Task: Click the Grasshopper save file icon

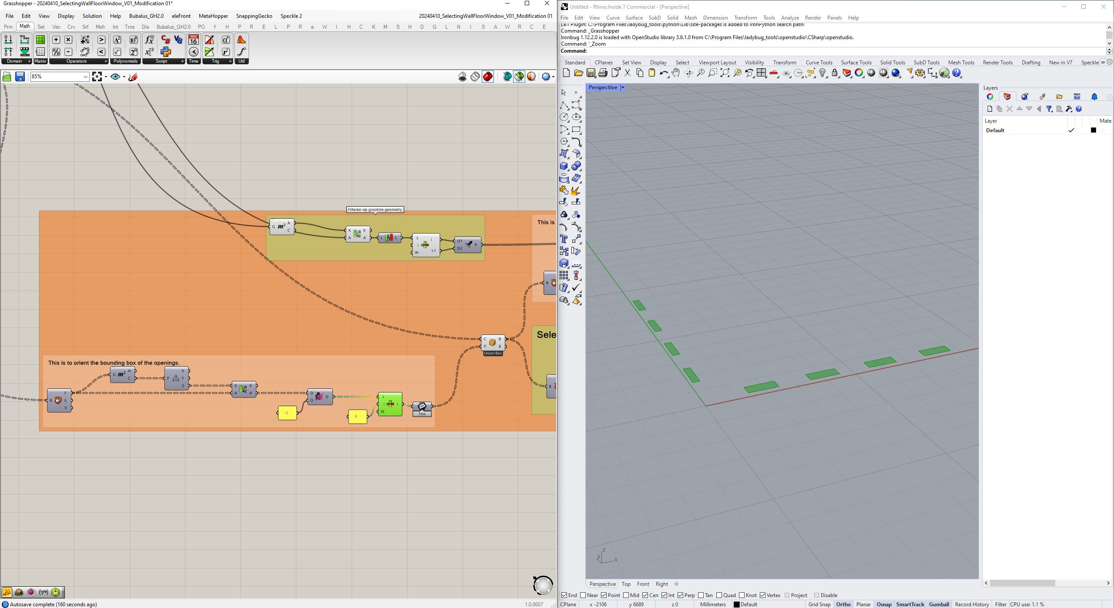Action: (20, 77)
